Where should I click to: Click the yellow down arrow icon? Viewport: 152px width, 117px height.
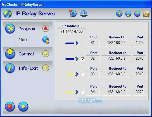[x=128, y=14]
